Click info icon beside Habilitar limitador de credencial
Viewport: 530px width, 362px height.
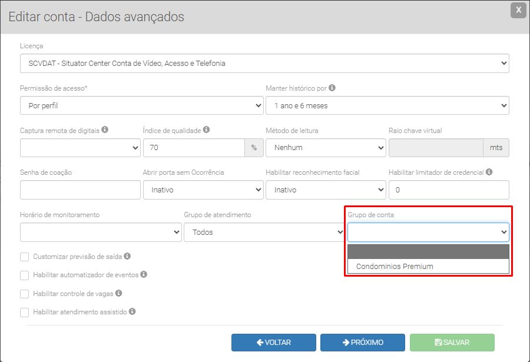pyautogui.click(x=489, y=172)
